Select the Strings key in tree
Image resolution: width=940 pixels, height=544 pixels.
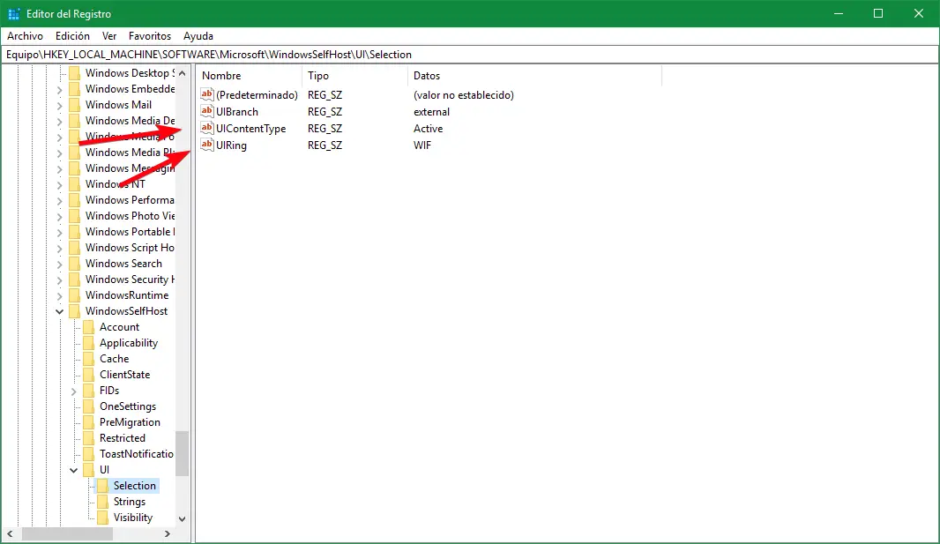(130, 502)
